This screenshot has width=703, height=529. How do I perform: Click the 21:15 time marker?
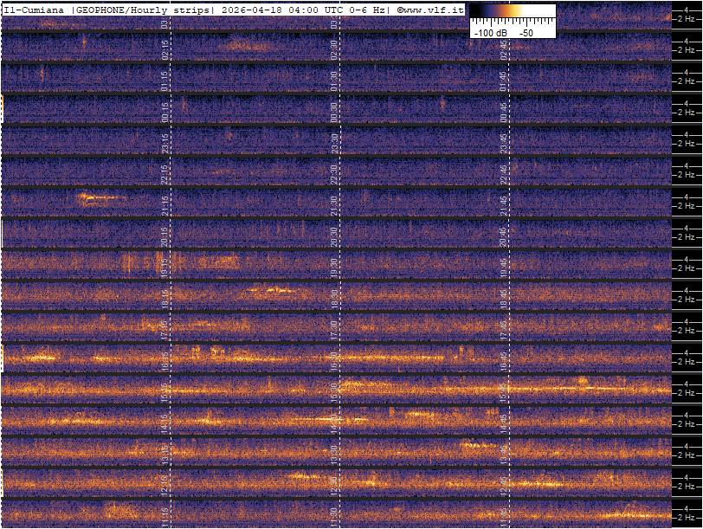(x=165, y=206)
